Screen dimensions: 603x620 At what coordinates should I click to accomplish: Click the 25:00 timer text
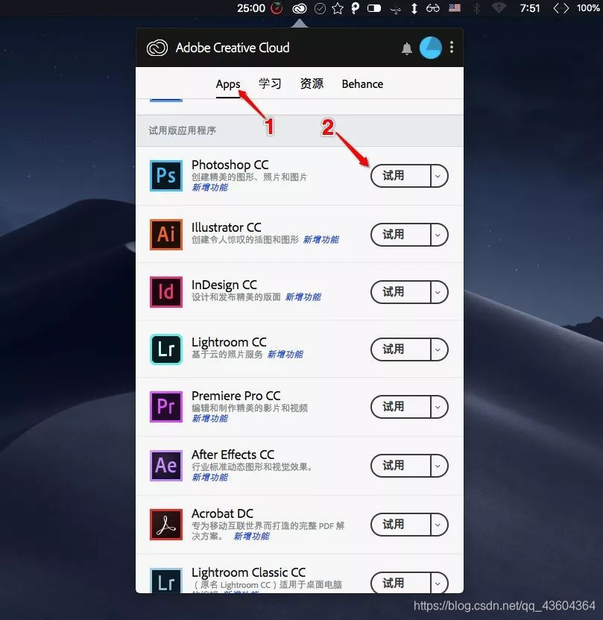click(x=251, y=8)
